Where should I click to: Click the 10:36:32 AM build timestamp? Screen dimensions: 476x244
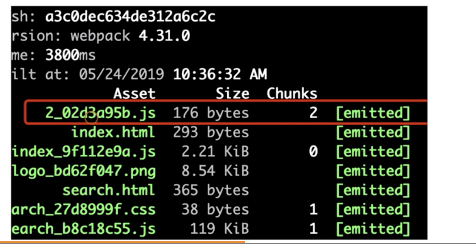point(220,75)
